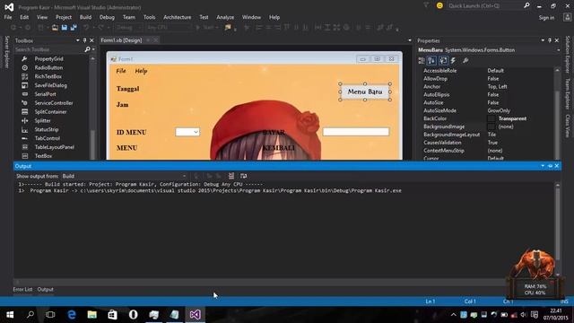Open the Analyze menu
Image resolution: width=574 pixels, height=323 pixels.
pyautogui.click(x=225, y=17)
